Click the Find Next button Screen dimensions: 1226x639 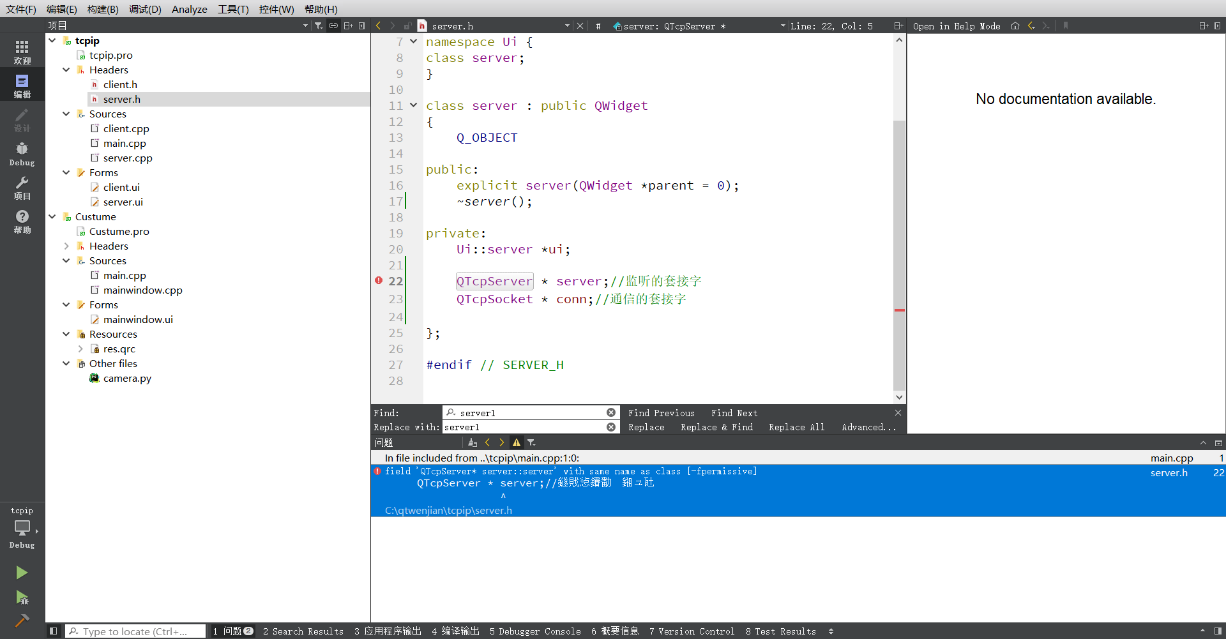734,413
